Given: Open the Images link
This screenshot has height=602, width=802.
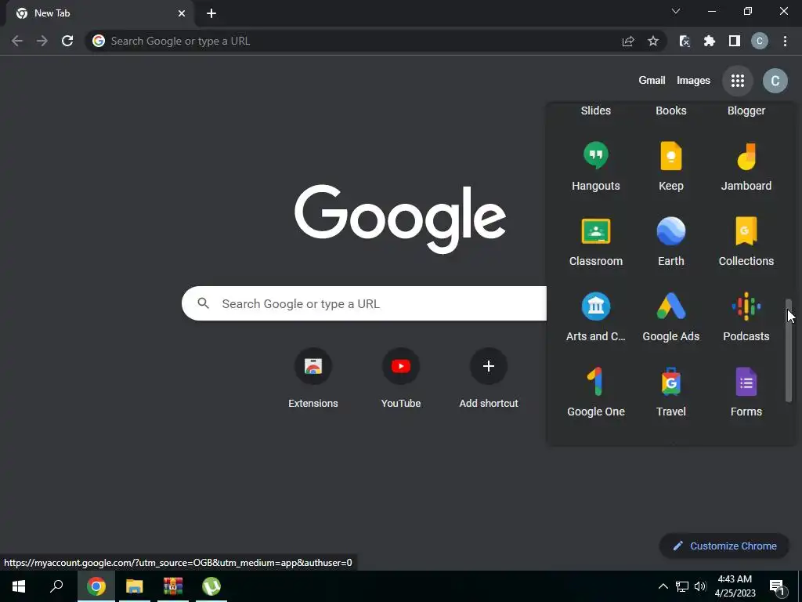Looking at the screenshot, I should click(x=693, y=81).
